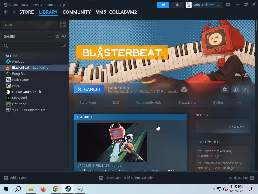Screen dimensions: 258x194
Task: Go forward with the right arrow
Action: pos(14,12)
